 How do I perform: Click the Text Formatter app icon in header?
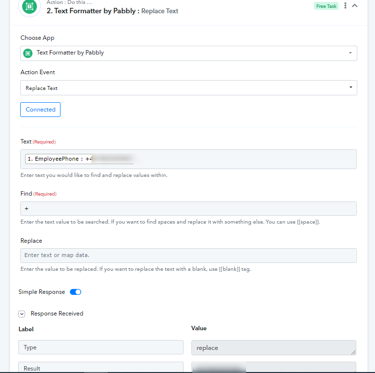(x=30, y=7)
